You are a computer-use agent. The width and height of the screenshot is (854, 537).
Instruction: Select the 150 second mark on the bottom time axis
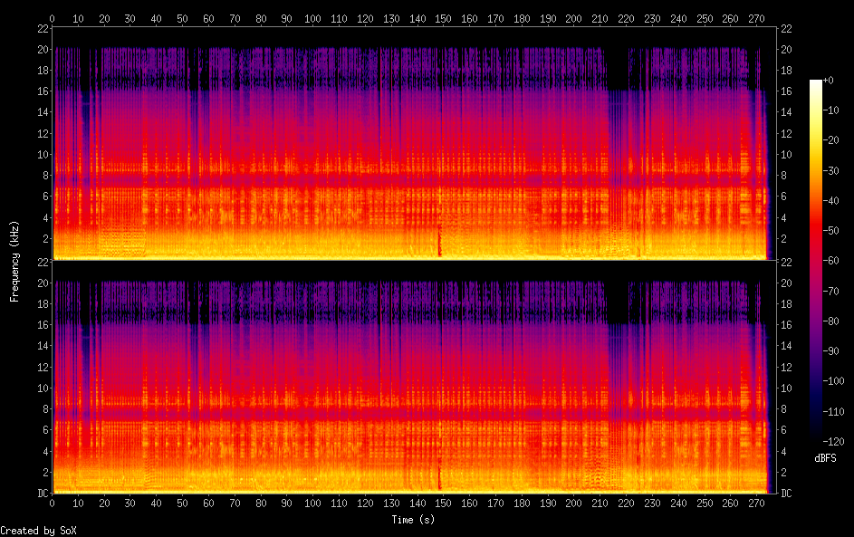pyautogui.click(x=444, y=503)
